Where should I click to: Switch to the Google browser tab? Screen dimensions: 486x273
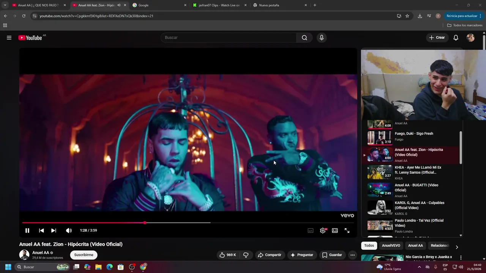point(159,5)
